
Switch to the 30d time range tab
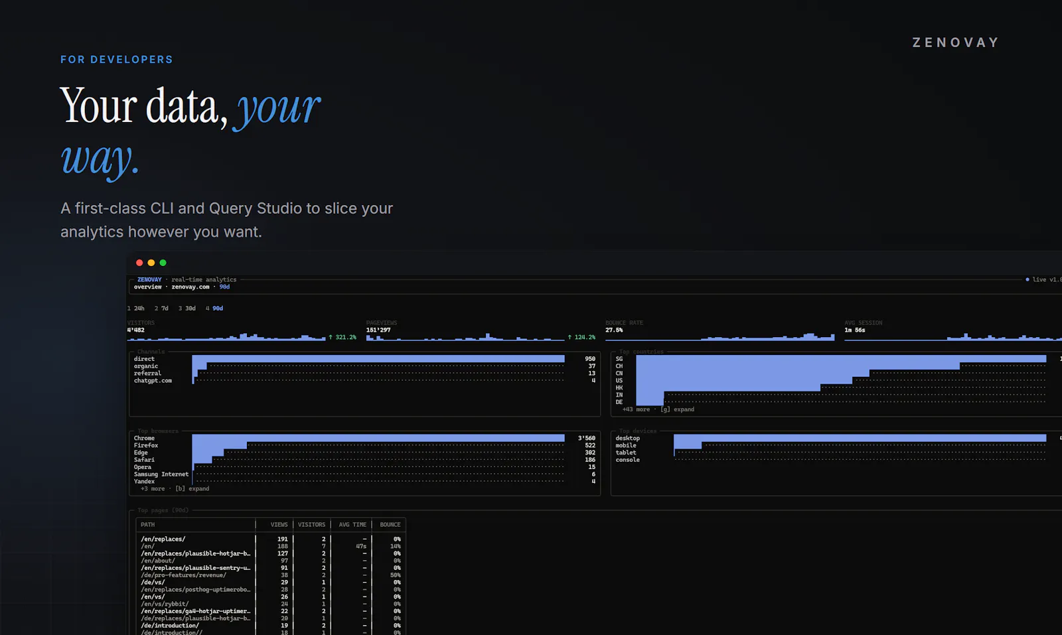(x=187, y=309)
